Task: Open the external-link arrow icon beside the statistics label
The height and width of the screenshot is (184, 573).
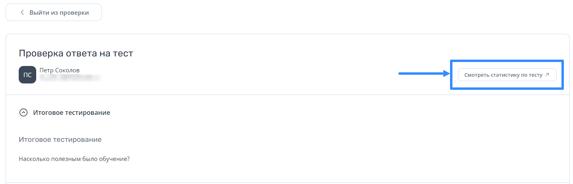Action: point(547,75)
